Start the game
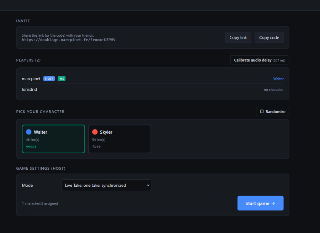Viewport: 320px width, 233px height. click(x=260, y=203)
